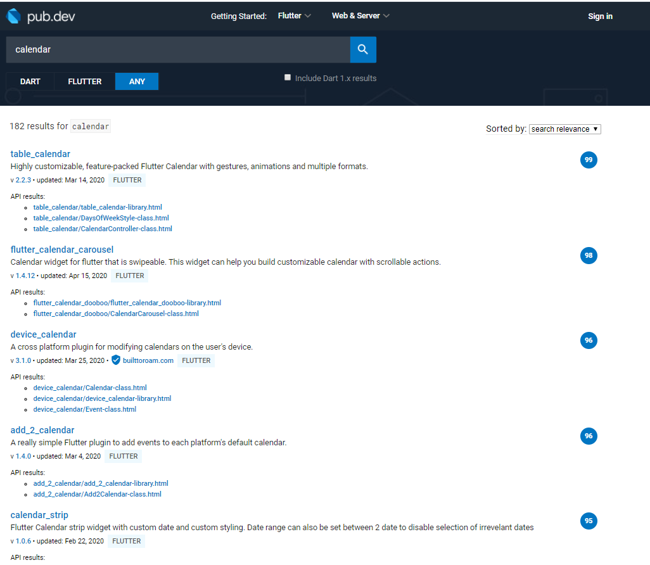Click FLUTTER tag beside builttoroam.com

(x=196, y=360)
